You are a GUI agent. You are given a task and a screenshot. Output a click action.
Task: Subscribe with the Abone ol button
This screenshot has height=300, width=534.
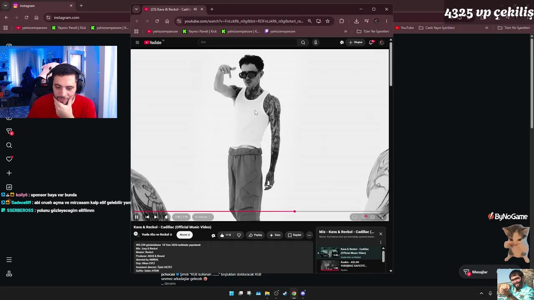pyautogui.click(x=185, y=235)
